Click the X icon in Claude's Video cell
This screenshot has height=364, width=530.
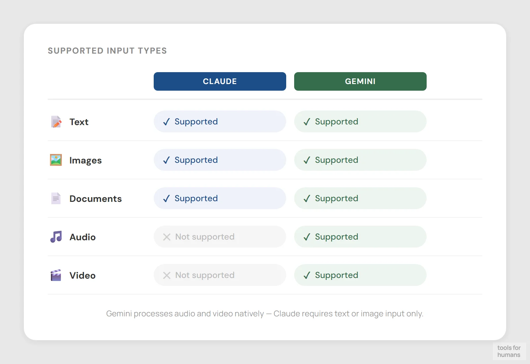click(167, 275)
